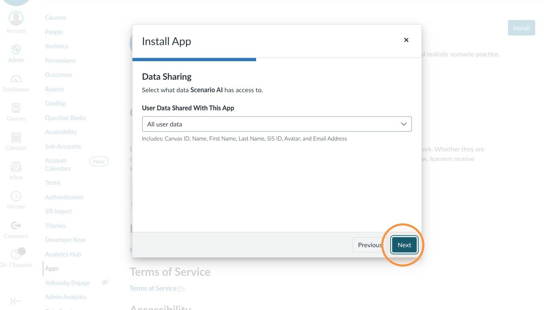This screenshot has width=554, height=310.
Task: Open the Terms of Service link with external icon
Action: pyautogui.click(x=157, y=288)
